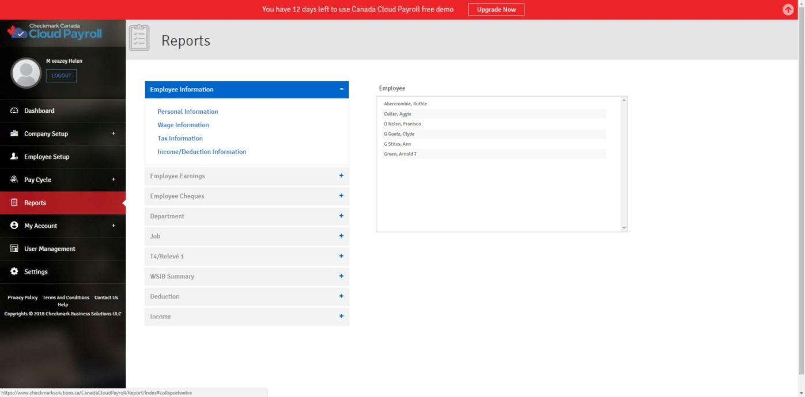Expand the Company Setup submenu plus

tap(114, 133)
